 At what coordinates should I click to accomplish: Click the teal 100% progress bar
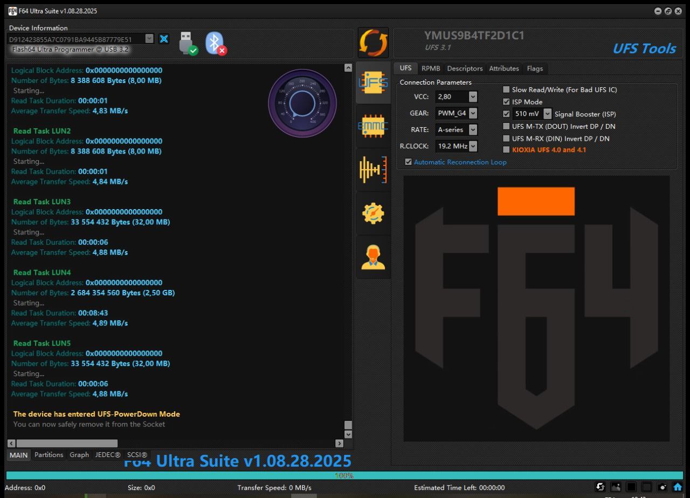tap(344, 475)
